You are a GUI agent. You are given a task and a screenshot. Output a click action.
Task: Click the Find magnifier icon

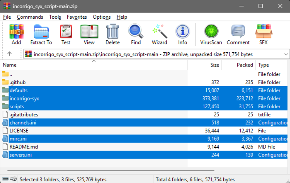pyautogui.click(x=136, y=31)
